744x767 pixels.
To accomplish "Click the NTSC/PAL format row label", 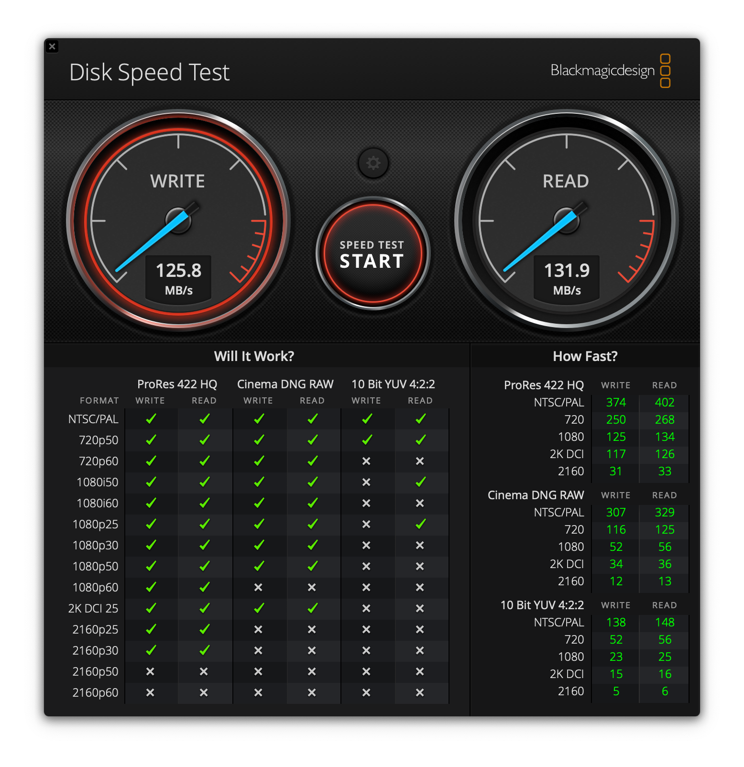I will (x=93, y=419).
